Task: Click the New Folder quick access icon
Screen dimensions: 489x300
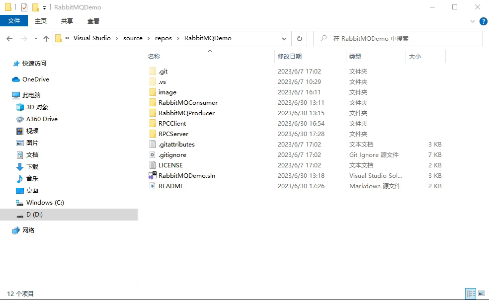Action: [36, 7]
